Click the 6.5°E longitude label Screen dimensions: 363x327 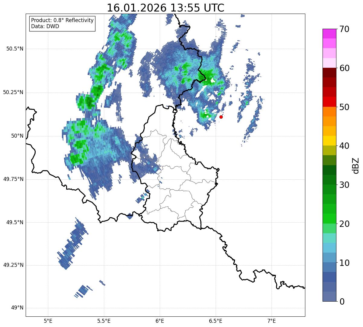(216, 321)
